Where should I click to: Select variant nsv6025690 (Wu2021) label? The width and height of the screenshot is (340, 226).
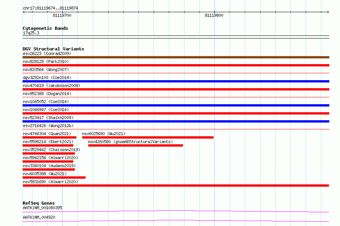coord(104,134)
